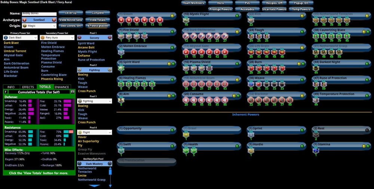Click the small image icon beside Cumulative Totals
Screen dimensions: 374x189
pyautogui.click(x=72, y=92)
